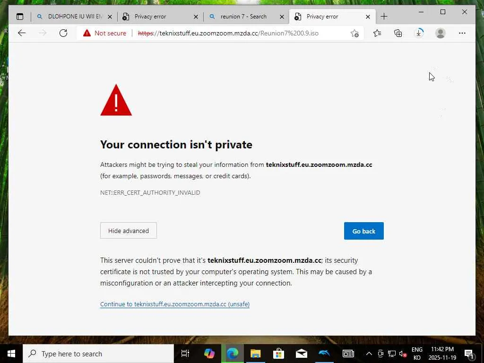Open the tab actions menu icon
The width and height of the screenshot is (484, 363).
coord(20,17)
